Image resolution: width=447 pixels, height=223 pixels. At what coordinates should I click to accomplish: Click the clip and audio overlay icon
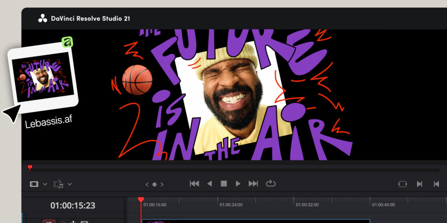[x=59, y=184]
